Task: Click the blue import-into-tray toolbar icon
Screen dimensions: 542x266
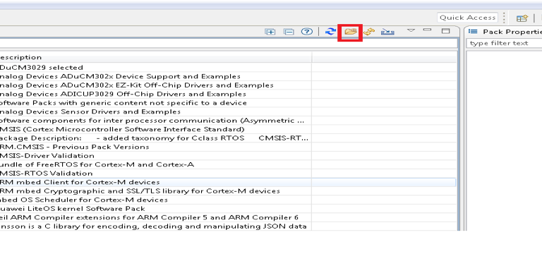Action: pos(387,32)
